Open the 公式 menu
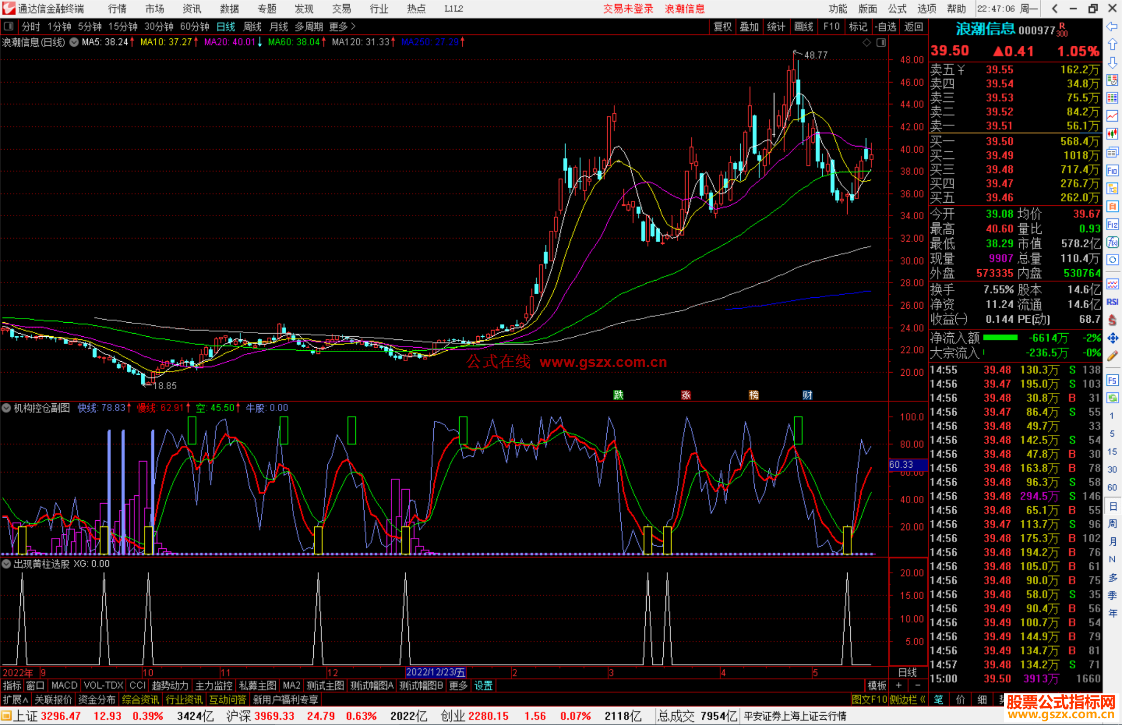1122x725 pixels. [897, 9]
